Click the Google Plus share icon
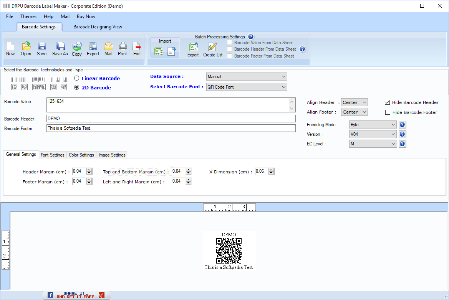Image resolution: width=449 pixels, height=300 pixels. (x=102, y=295)
